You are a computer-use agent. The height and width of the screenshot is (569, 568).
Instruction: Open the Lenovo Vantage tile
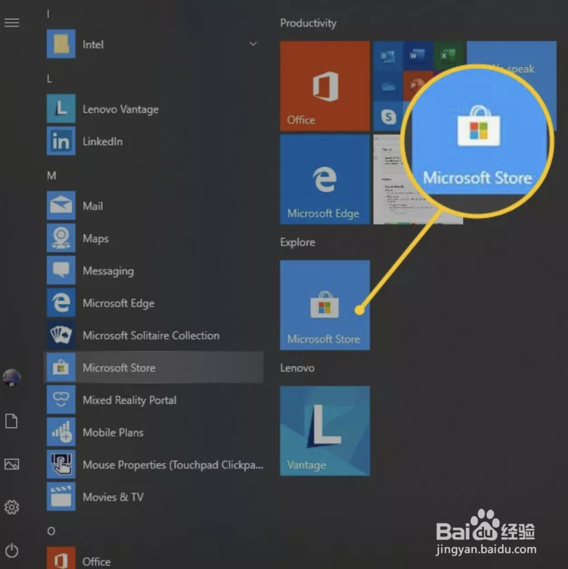click(325, 431)
